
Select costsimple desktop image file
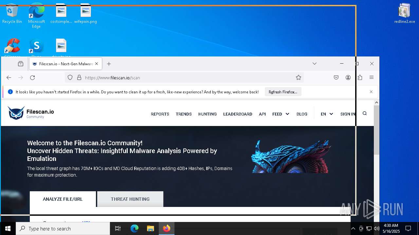(x=61, y=14)
